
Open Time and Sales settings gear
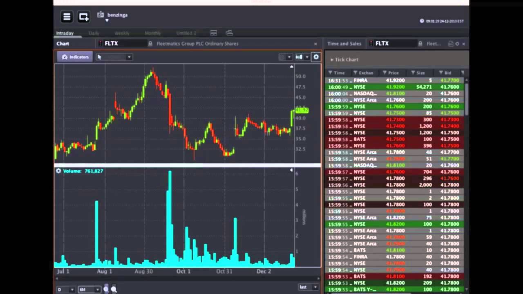[x=457, y=44]
